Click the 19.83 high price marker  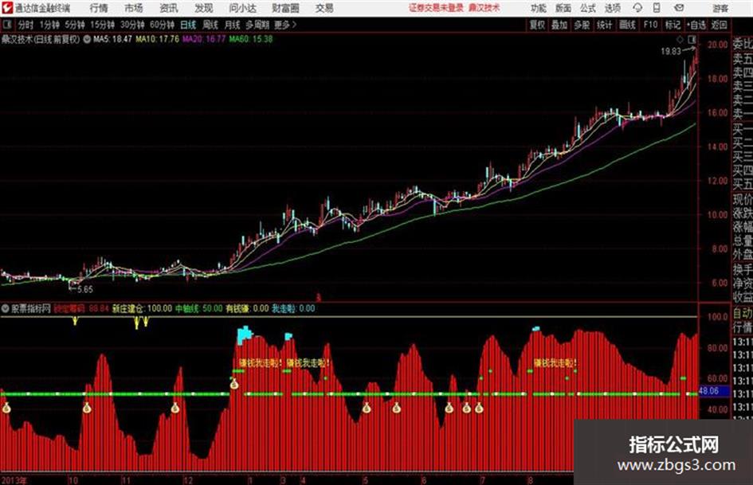click(670, 52)
